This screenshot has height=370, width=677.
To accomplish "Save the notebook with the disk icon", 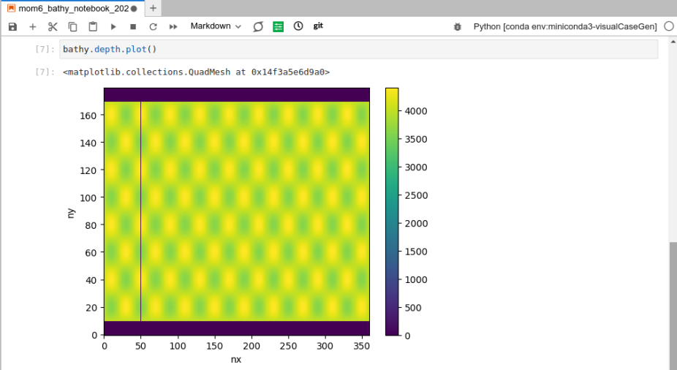I will pyautogui.click(x=12, y=26).
